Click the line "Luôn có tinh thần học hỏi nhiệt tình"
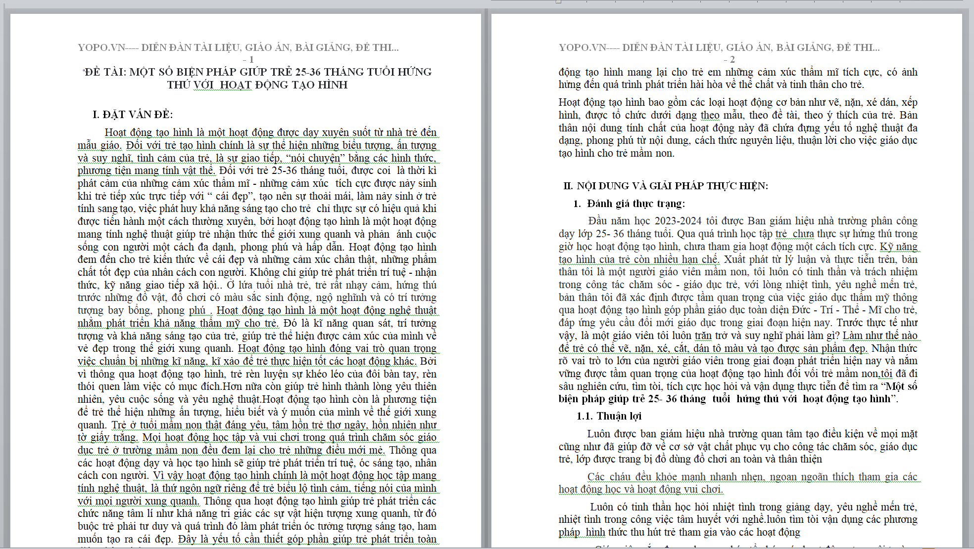974x549 pixels. [x=753, y=507]
